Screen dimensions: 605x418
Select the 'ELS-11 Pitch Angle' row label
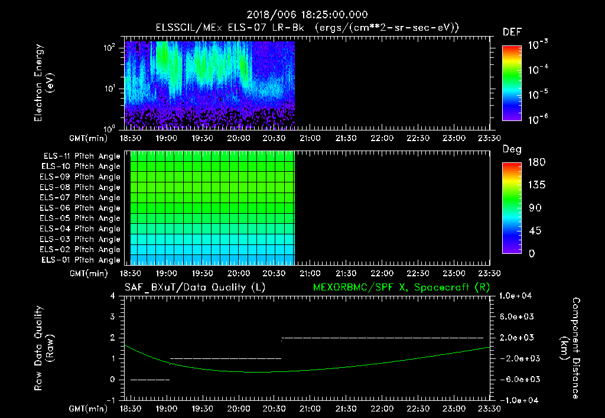coord(82,156)
